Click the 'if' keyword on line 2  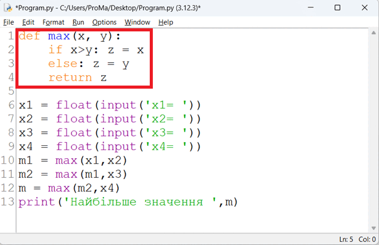(x=55, y=50)
